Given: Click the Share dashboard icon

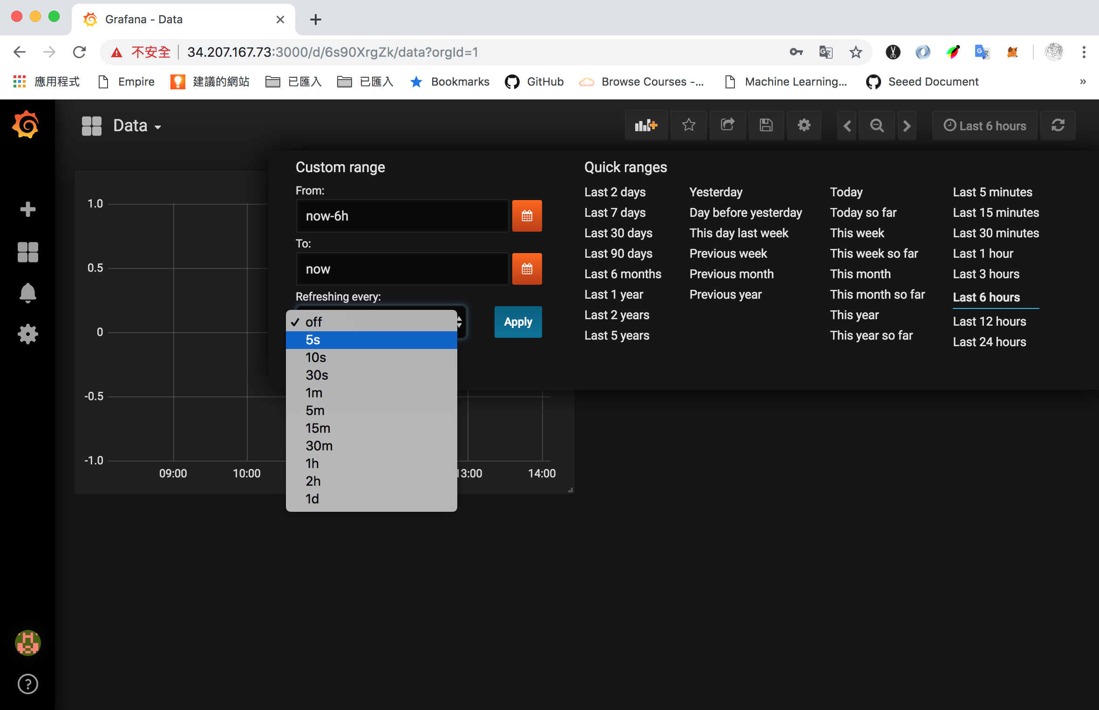Looking at the screenshot, I should pyautogui.click(x=728, y=126).
